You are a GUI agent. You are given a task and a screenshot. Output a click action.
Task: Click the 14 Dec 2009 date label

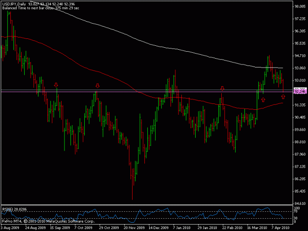pyautogui.click(x=158, y=228)
